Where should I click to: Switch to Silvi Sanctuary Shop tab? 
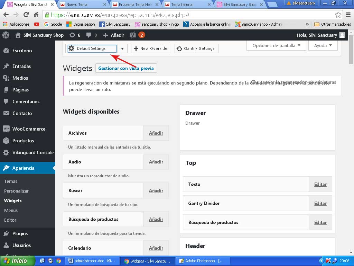point(240,5)
